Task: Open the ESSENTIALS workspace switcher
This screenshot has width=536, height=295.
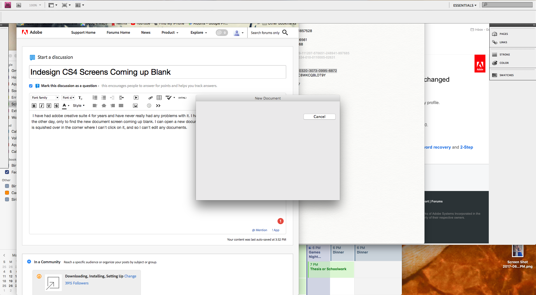Action: 465,5
